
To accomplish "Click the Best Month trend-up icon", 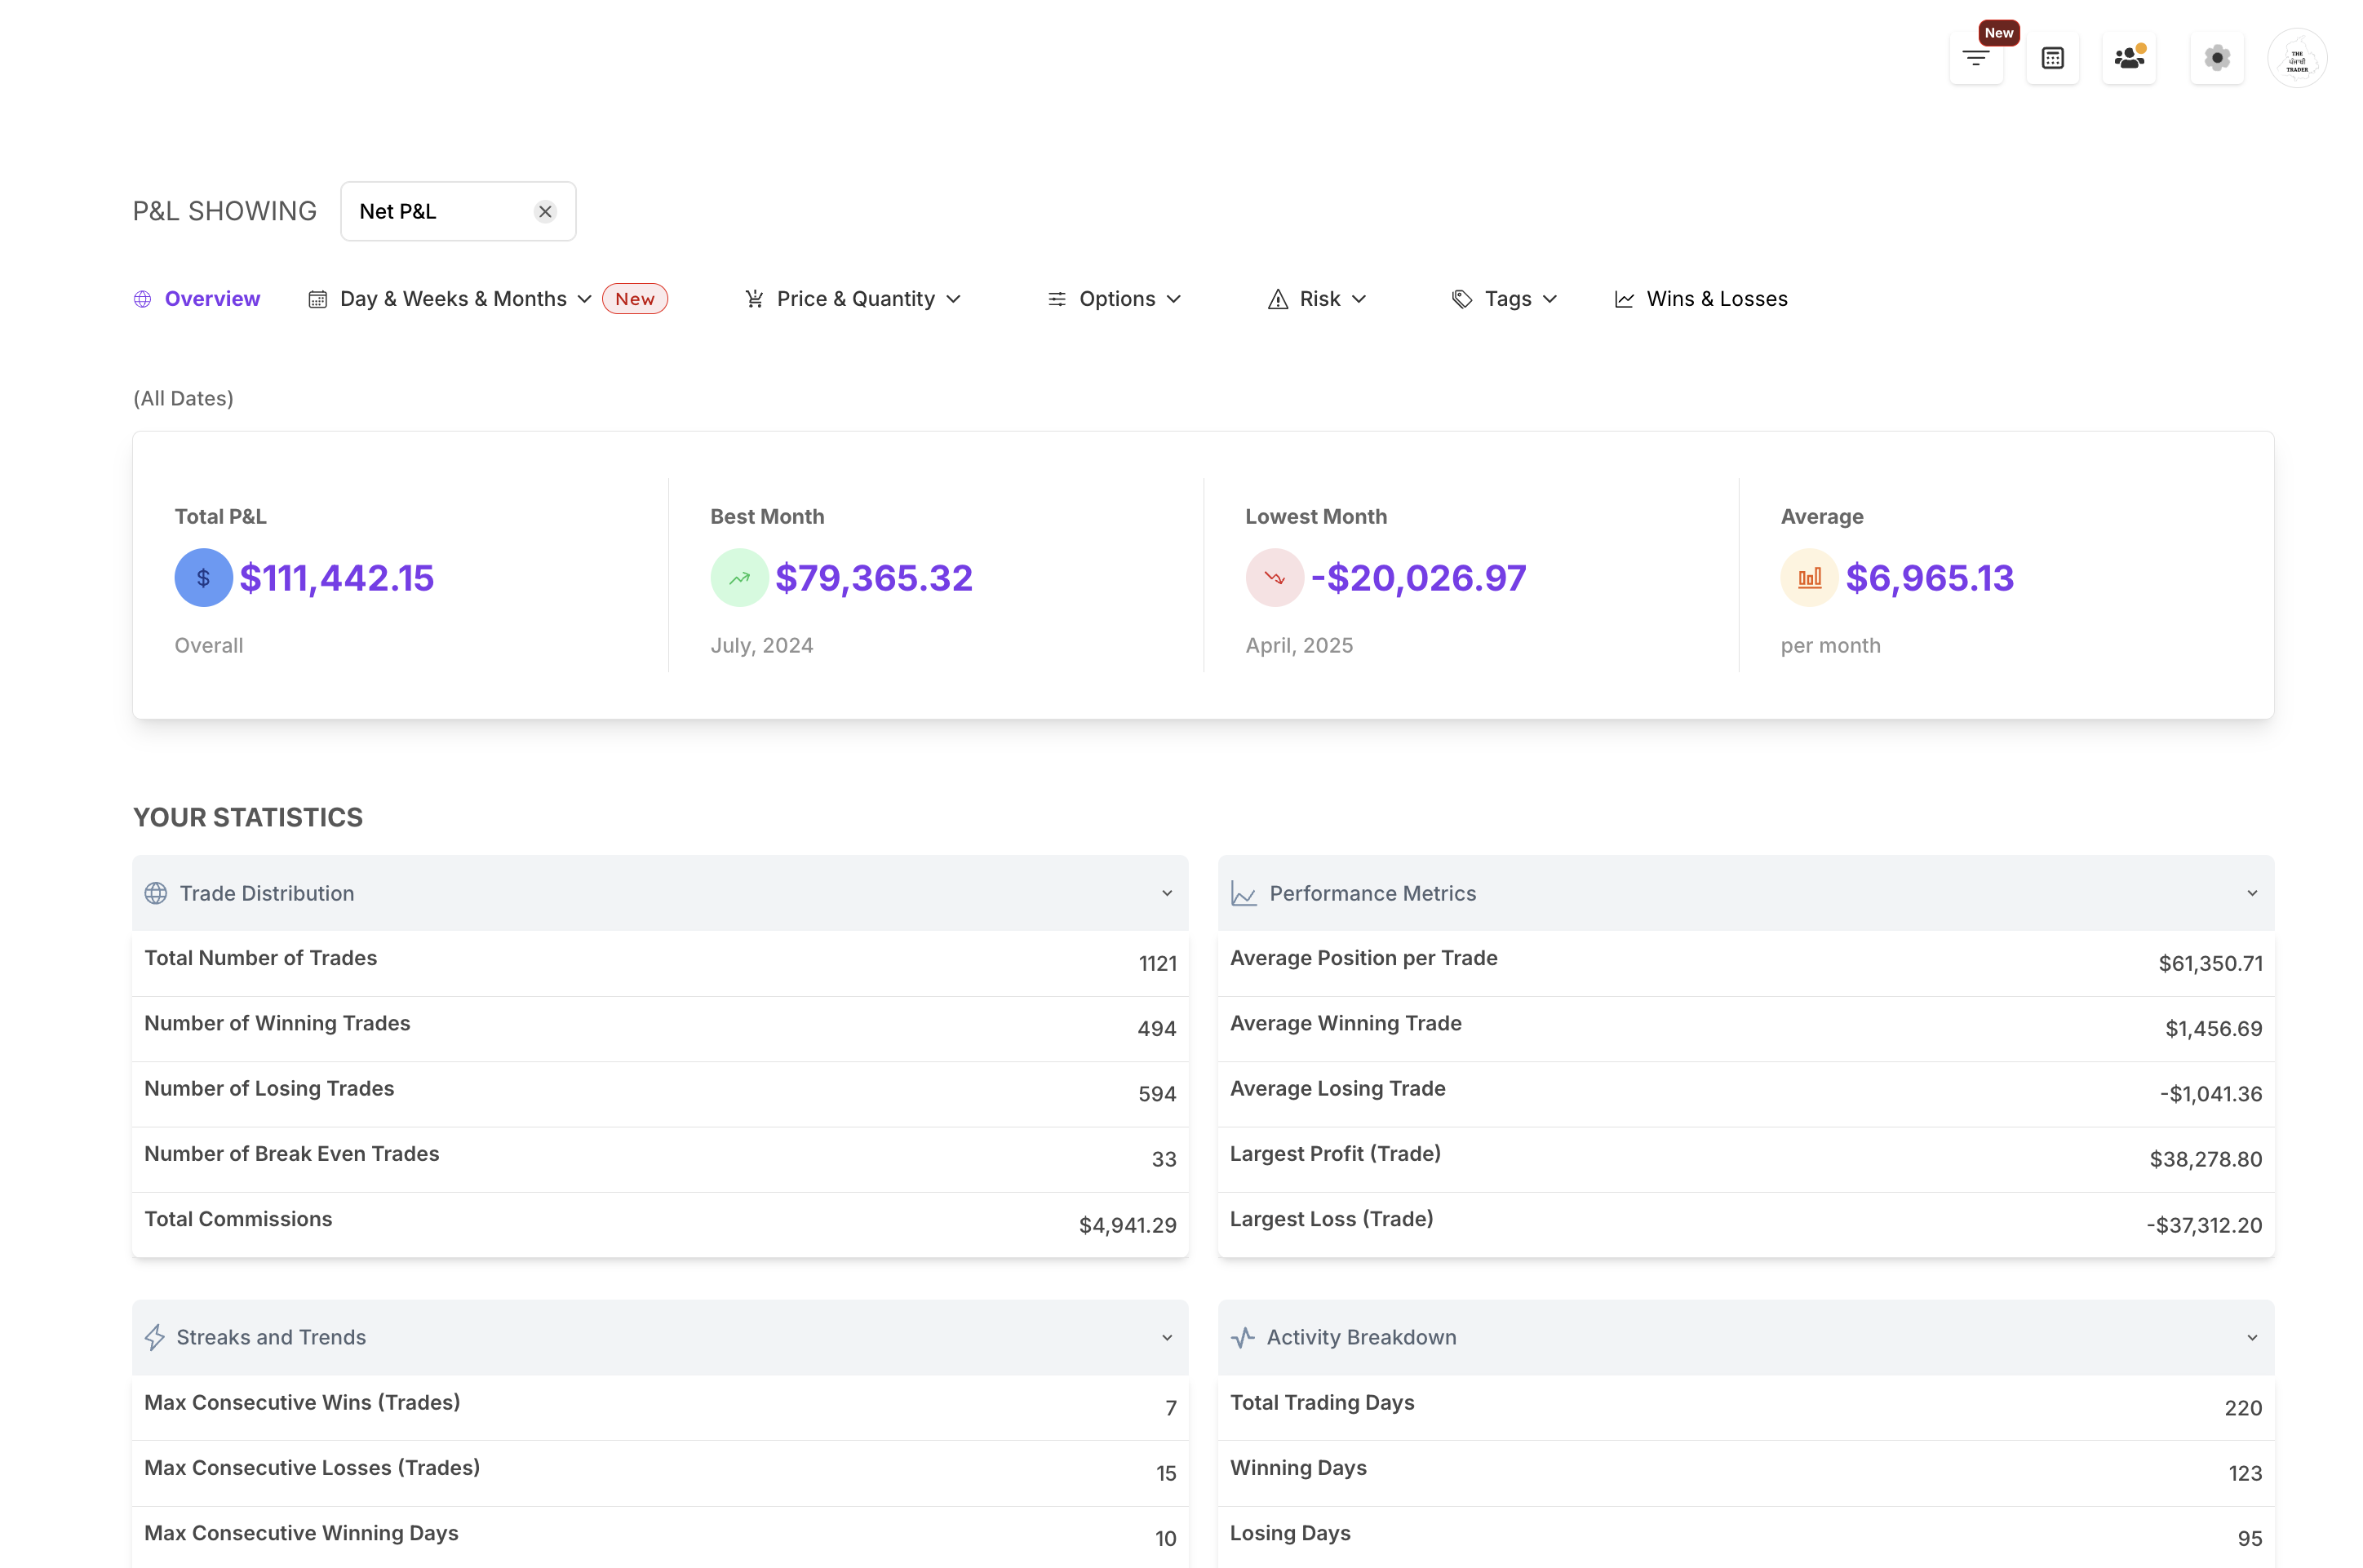I will 739,578.
